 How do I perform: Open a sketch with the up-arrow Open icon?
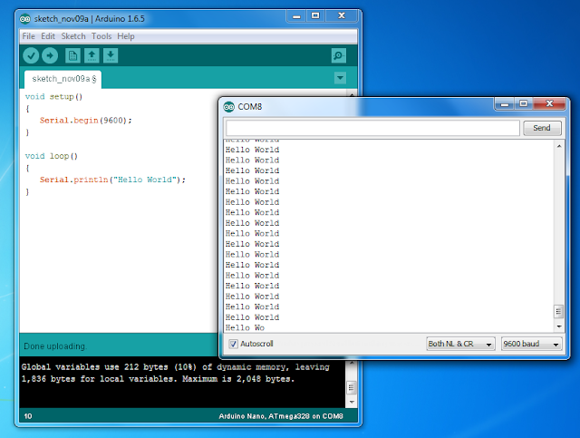click(x=92, y=56)
